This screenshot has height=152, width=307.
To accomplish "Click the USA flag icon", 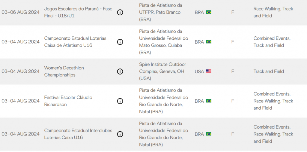I will click(x=209, y=71).
